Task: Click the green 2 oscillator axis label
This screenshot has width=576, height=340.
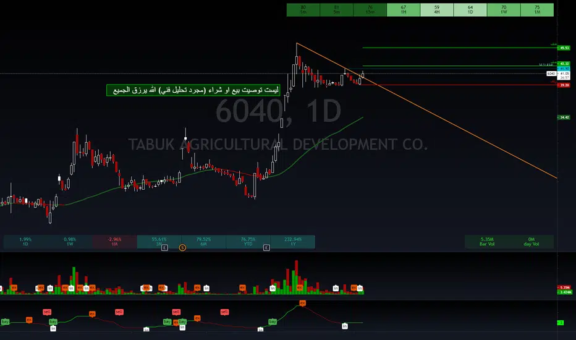Action: (x=561, y=323)
